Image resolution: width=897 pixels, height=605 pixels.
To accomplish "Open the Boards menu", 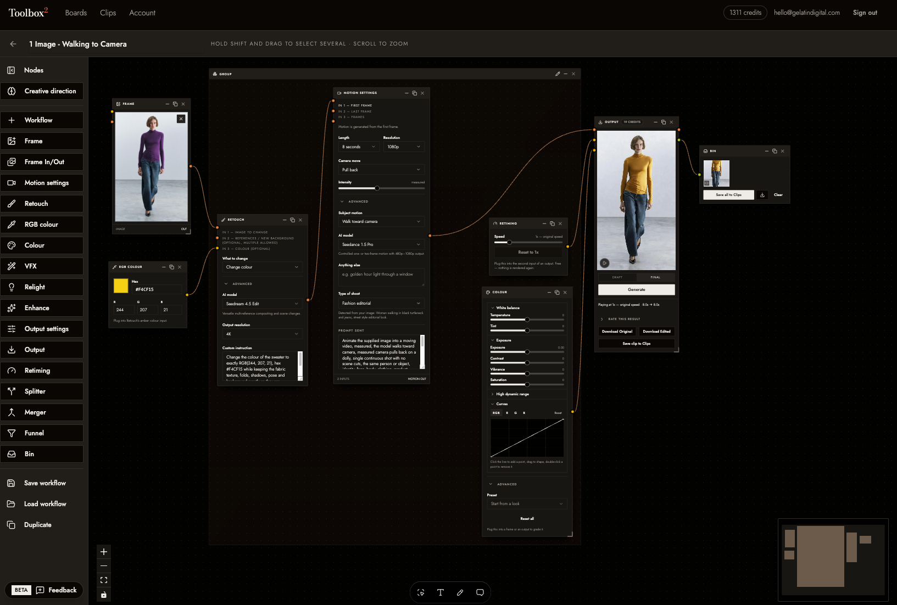I will pyautogui.click(x=76, y=13).
